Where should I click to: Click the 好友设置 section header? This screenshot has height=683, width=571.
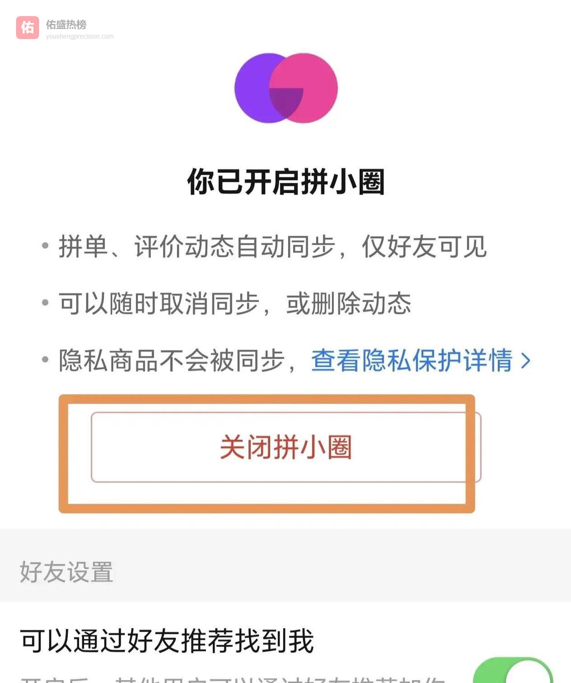tap(66, 572)
